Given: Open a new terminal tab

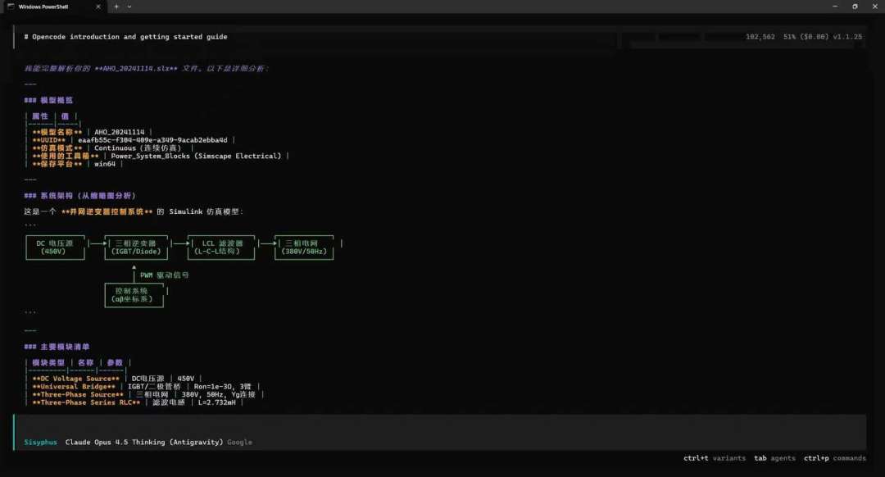Looking at the screenshot, I should click(x=116, y=7).
